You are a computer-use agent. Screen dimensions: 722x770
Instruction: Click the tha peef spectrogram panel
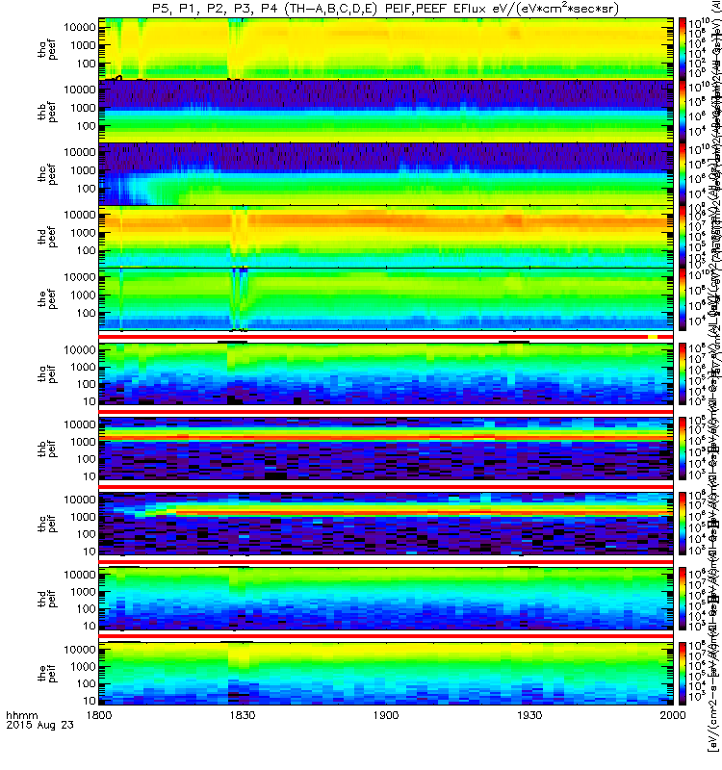(x=386, y=49)
